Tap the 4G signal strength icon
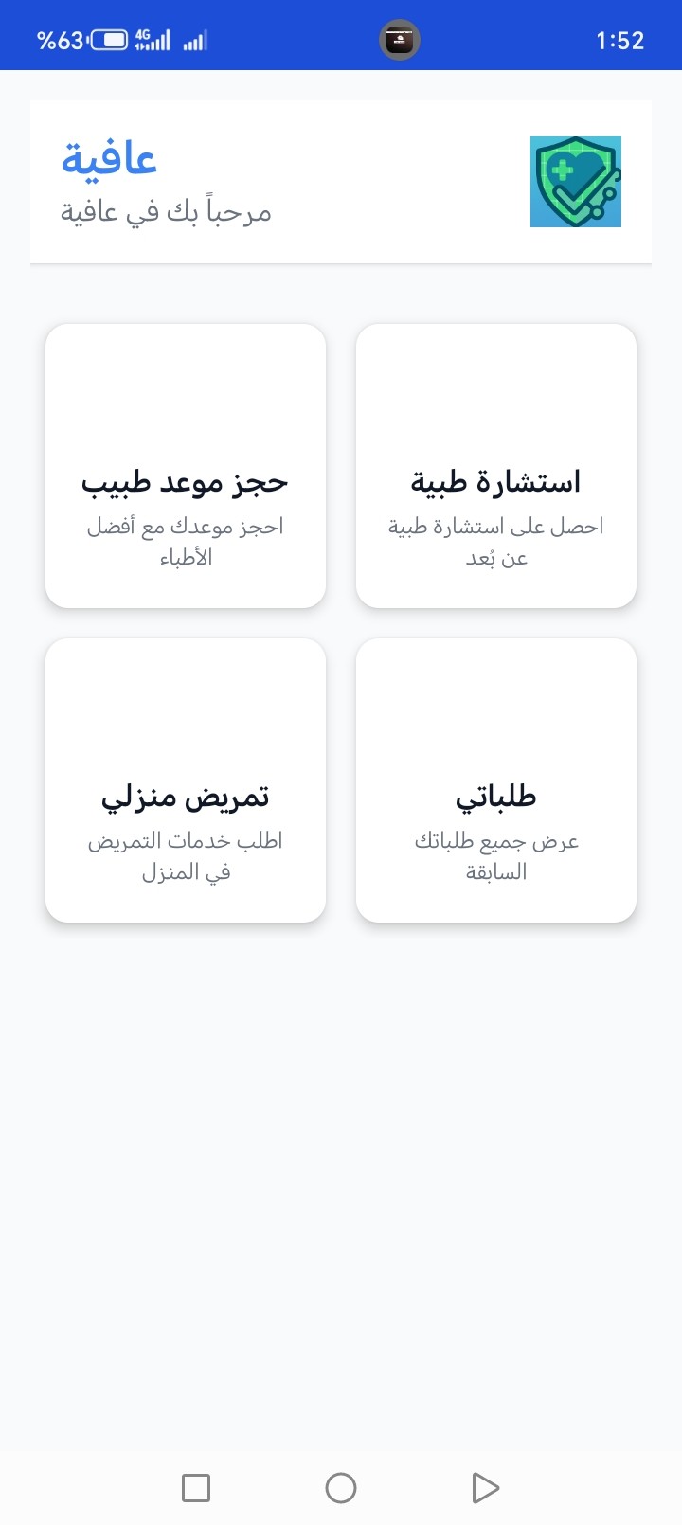Image resolution: width=682 pixels, height=1525 pixels. [x=153, y=40]
